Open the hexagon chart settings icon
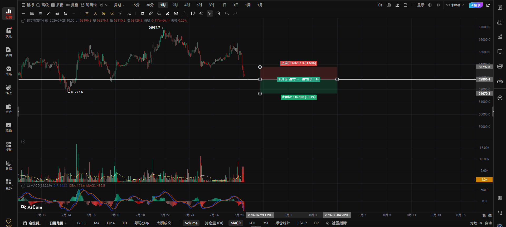The image size is (506, 227). (x=430, y=5)
